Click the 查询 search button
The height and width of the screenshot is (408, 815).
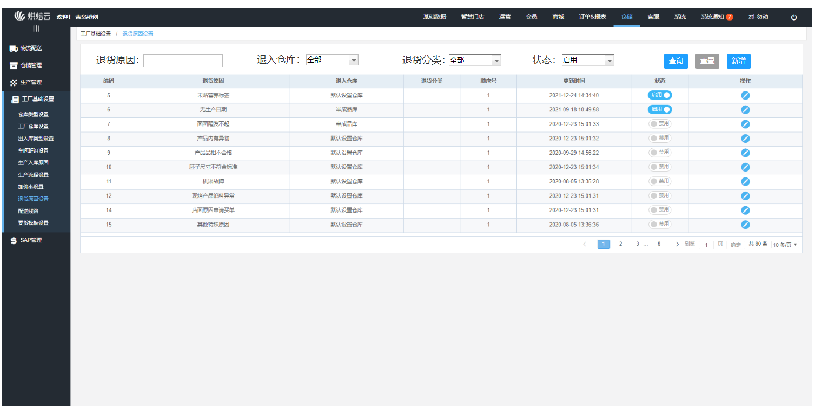coord(676,61)
